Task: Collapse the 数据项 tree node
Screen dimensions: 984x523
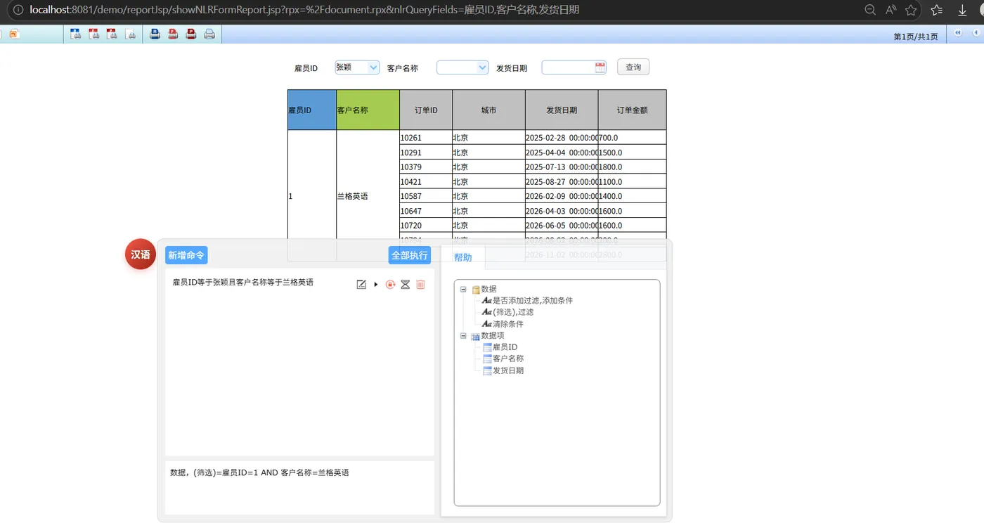Action: coord(463,336)
